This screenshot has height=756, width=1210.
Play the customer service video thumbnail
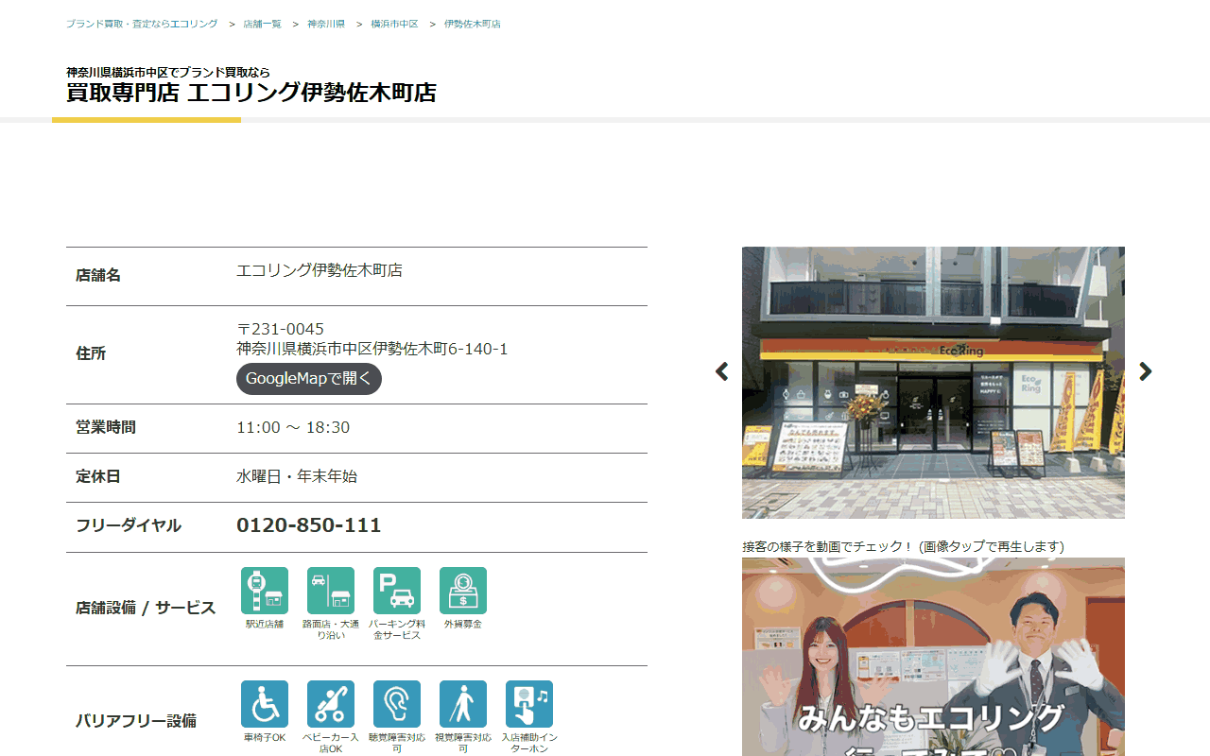click(933, 657)
